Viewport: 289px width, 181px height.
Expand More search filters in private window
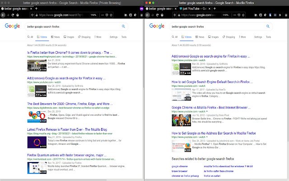[98, 37]
